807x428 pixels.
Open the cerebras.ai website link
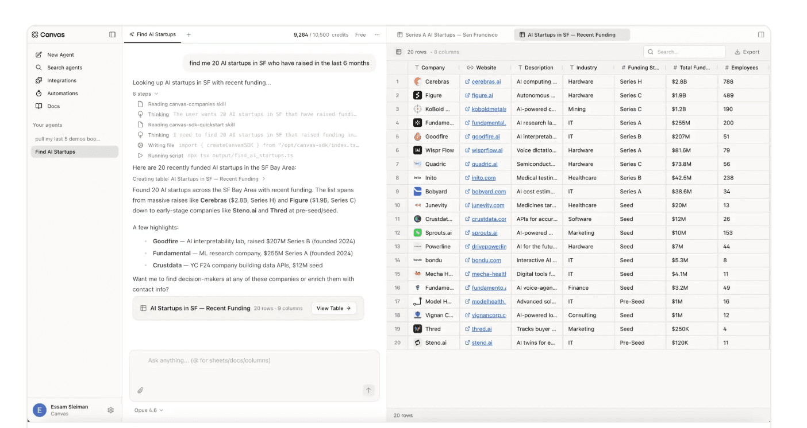click(486, 81)
